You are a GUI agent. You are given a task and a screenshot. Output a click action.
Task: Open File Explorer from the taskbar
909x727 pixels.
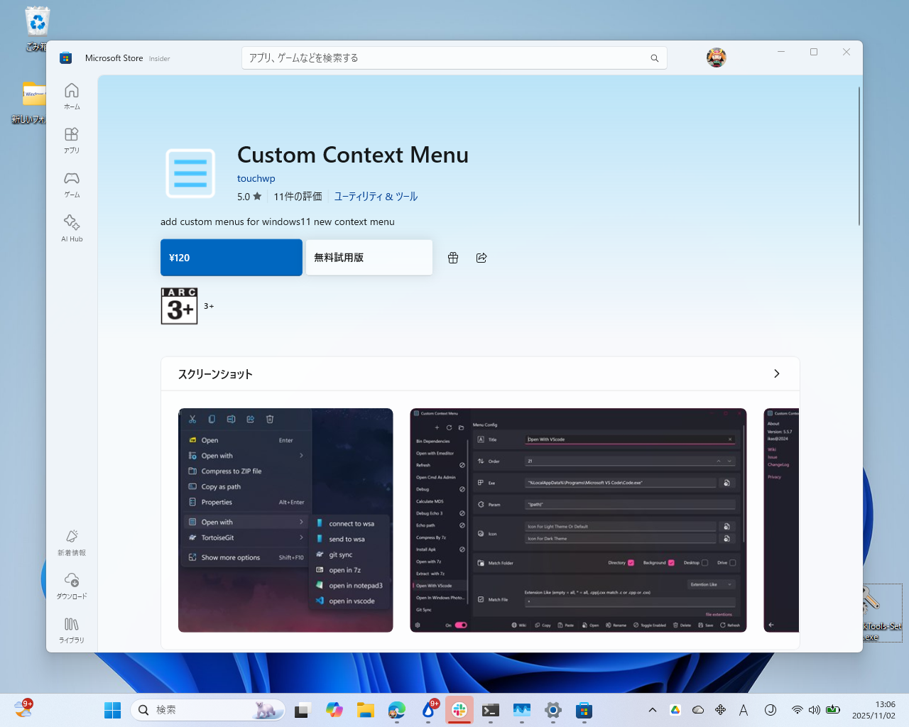(366, 710)
